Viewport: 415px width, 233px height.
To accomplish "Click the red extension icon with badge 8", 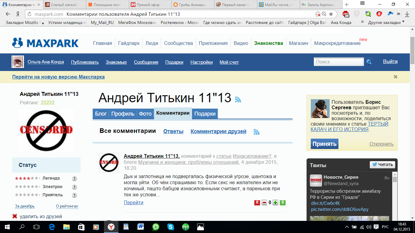I will pyautogui.click(x=379, y=14).
